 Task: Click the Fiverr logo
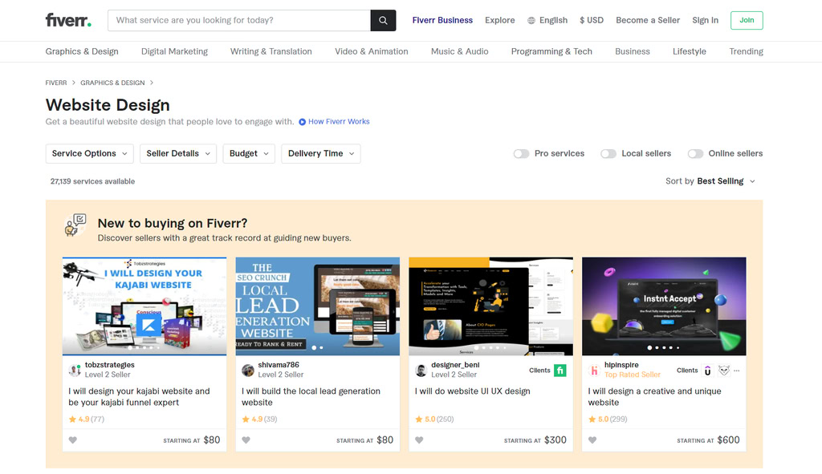(67, 20)
